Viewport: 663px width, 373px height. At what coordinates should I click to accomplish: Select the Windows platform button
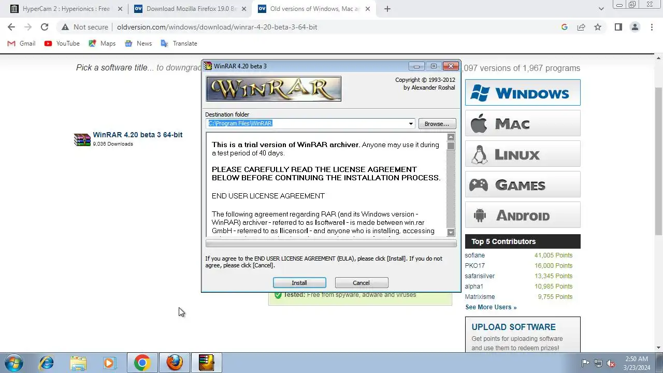point(523,93)
